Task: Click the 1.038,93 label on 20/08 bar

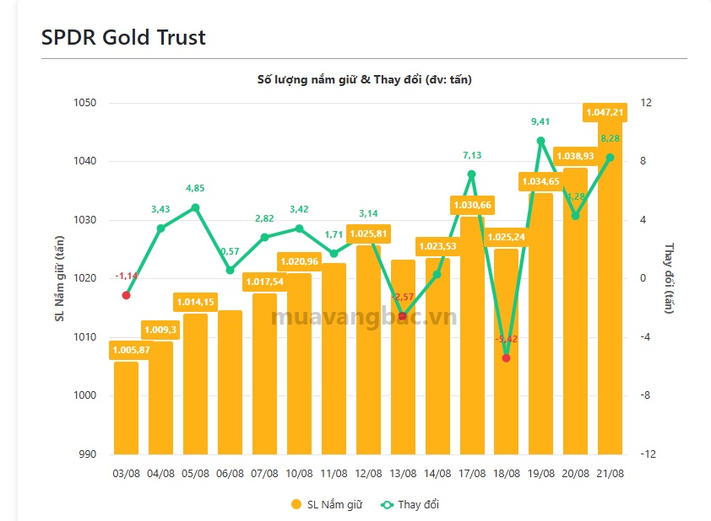Action: click(x=575, y=156)
